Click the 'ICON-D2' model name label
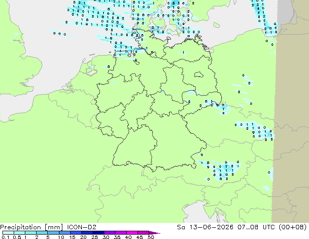Viewport: 309px width, 239px height. 81,227
